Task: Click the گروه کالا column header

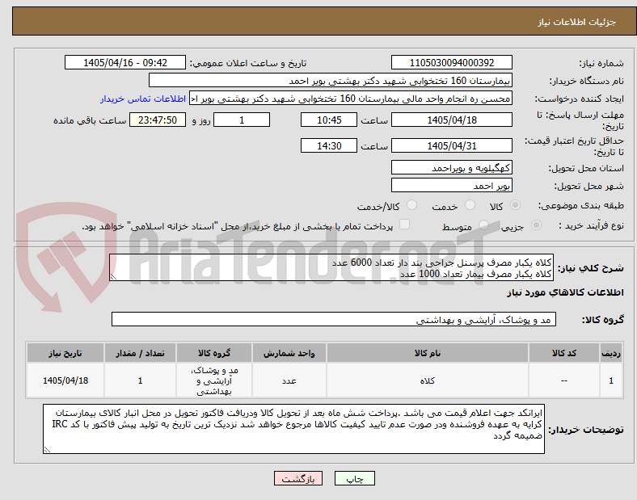Action: point(214,353)
